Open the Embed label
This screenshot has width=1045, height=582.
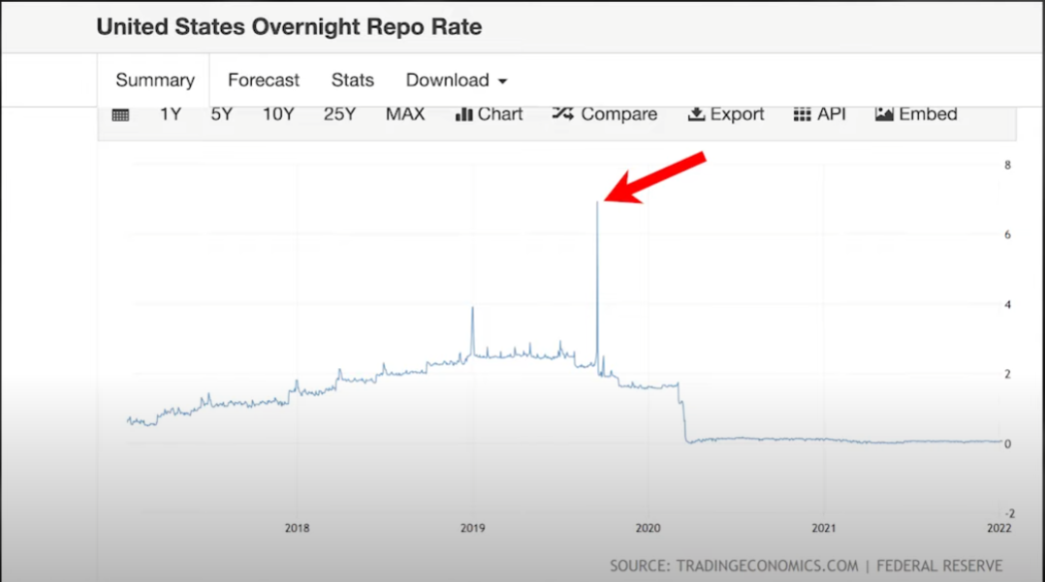click(x=928, y=114)
